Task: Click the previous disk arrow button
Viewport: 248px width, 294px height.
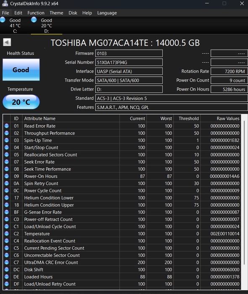Action: 7,42
